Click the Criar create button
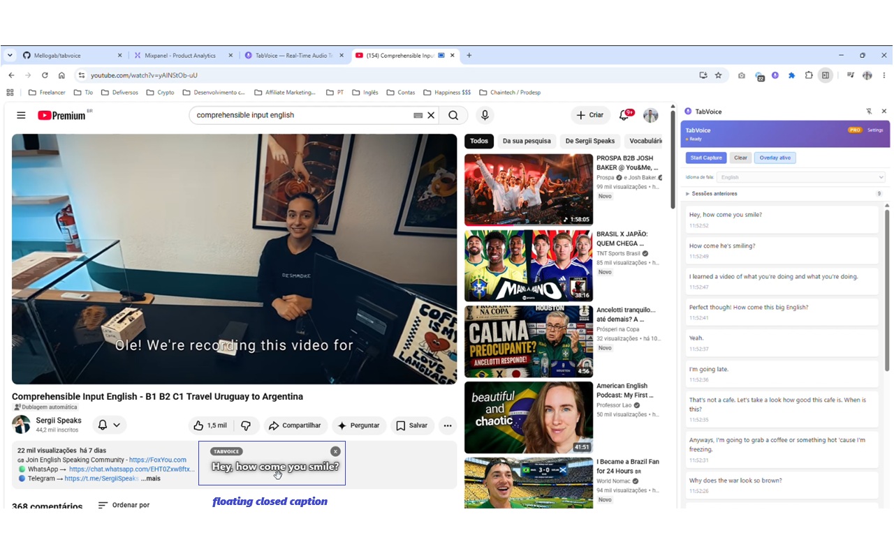Viewport: 894px width, 558px height. coord(590,115)
